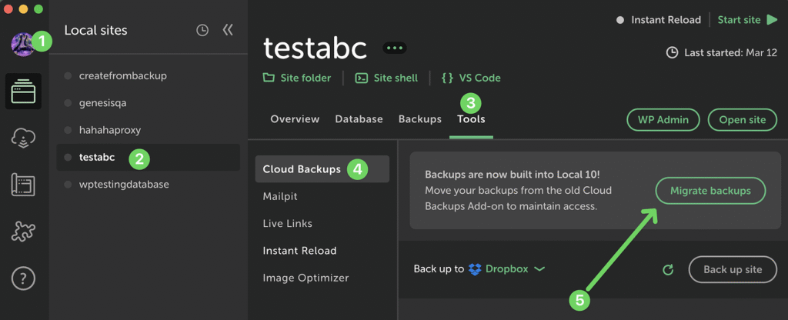Open the Connect cloud icon in sidebar
Screen dimensions: 788x320
[24, 138]
